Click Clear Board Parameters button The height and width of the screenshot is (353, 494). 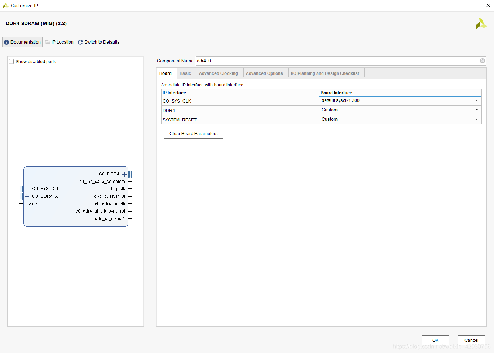tap(194, 134)
